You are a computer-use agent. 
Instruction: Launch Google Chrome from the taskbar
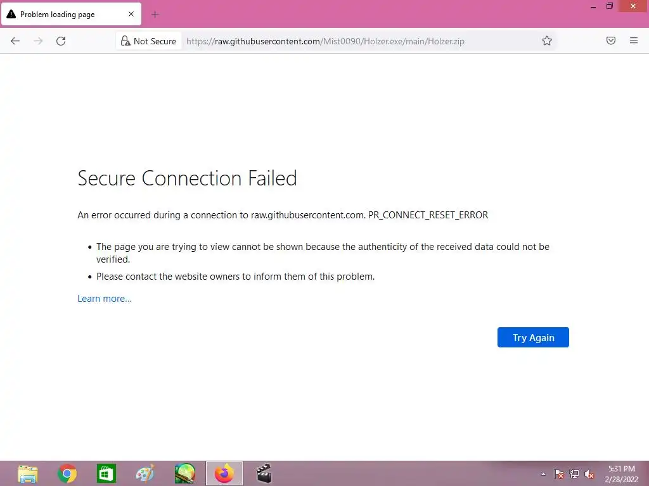(x=67, y=473)
